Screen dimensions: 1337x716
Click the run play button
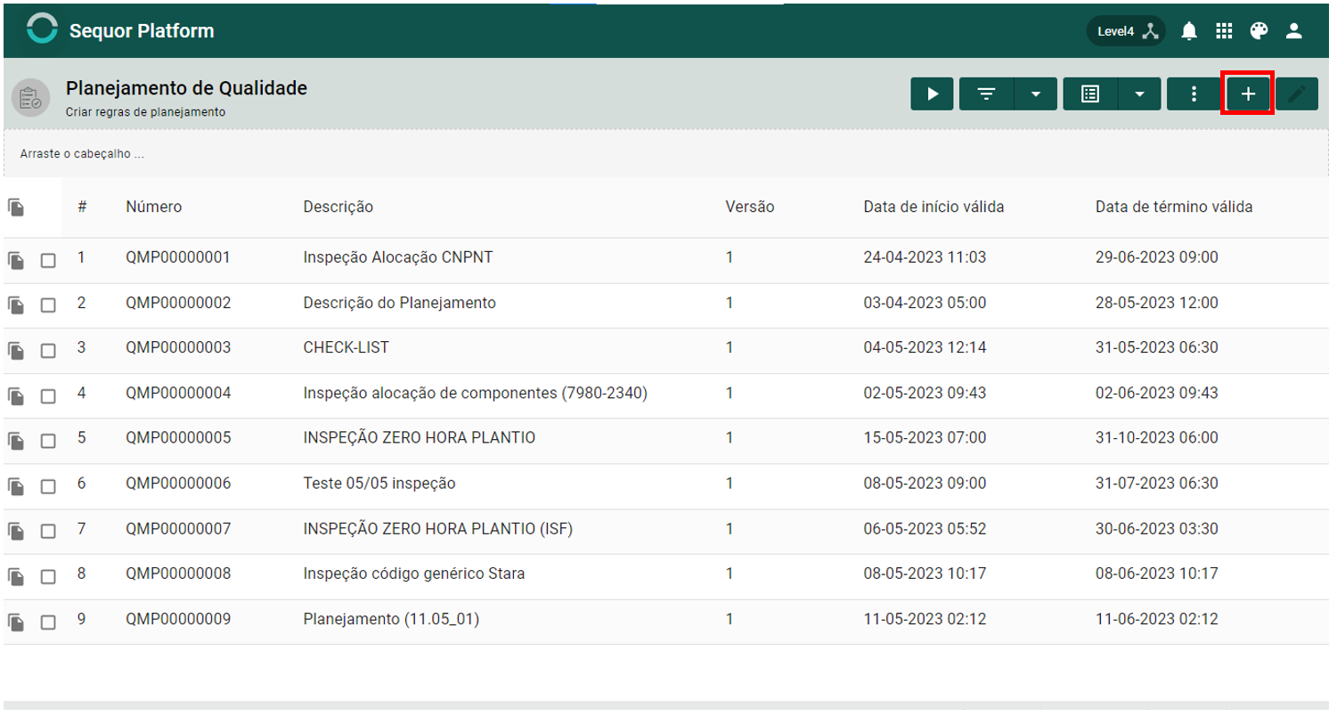[x=933, y=94]
